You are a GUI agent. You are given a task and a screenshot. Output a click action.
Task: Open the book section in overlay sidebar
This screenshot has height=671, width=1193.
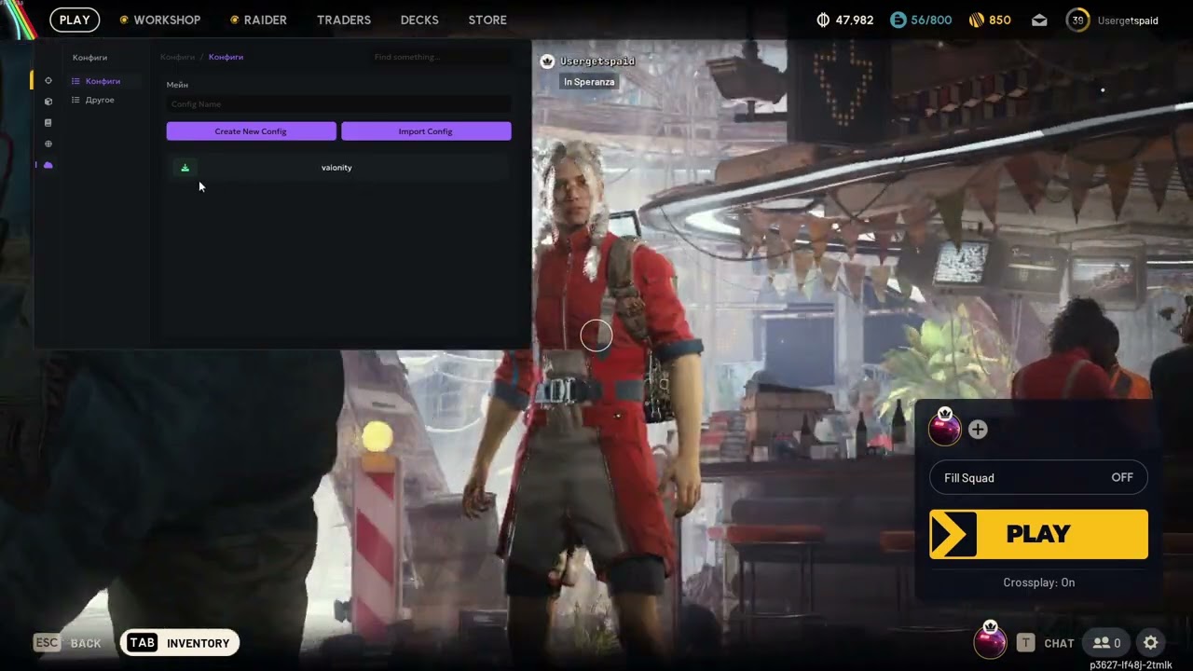[x=48, y=122]
